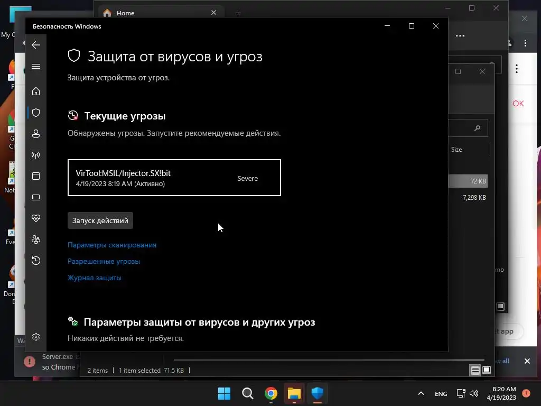Open Device performance & health heart icon
The width and height of the screenshot is (541, 406).
(36, 218)
